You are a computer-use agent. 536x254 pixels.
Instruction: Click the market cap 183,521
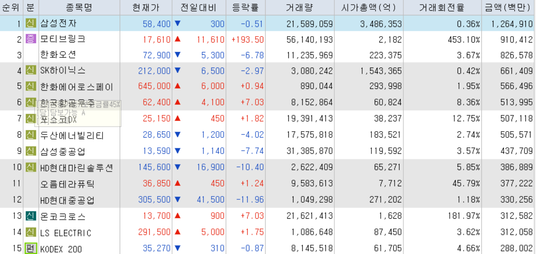pos(386,135)
